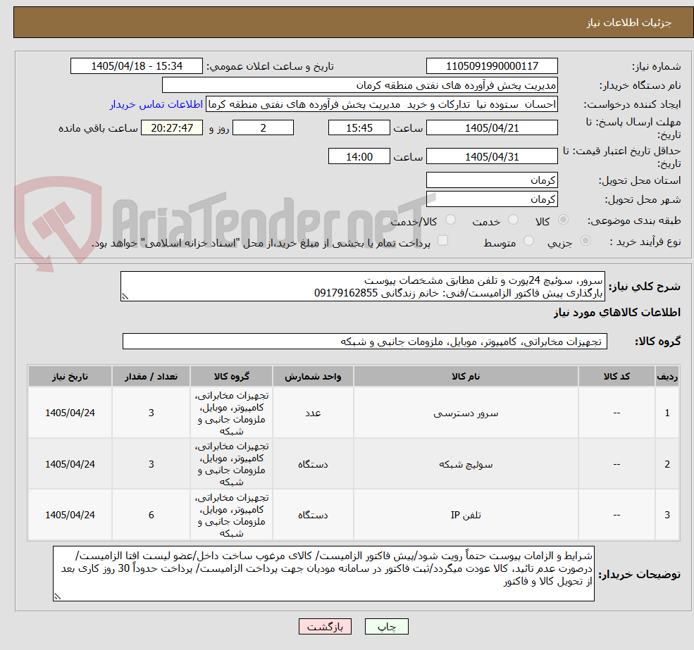Click the need number field 1105091990000117
This screenshot has width=694, height=650.
[492, 66]
